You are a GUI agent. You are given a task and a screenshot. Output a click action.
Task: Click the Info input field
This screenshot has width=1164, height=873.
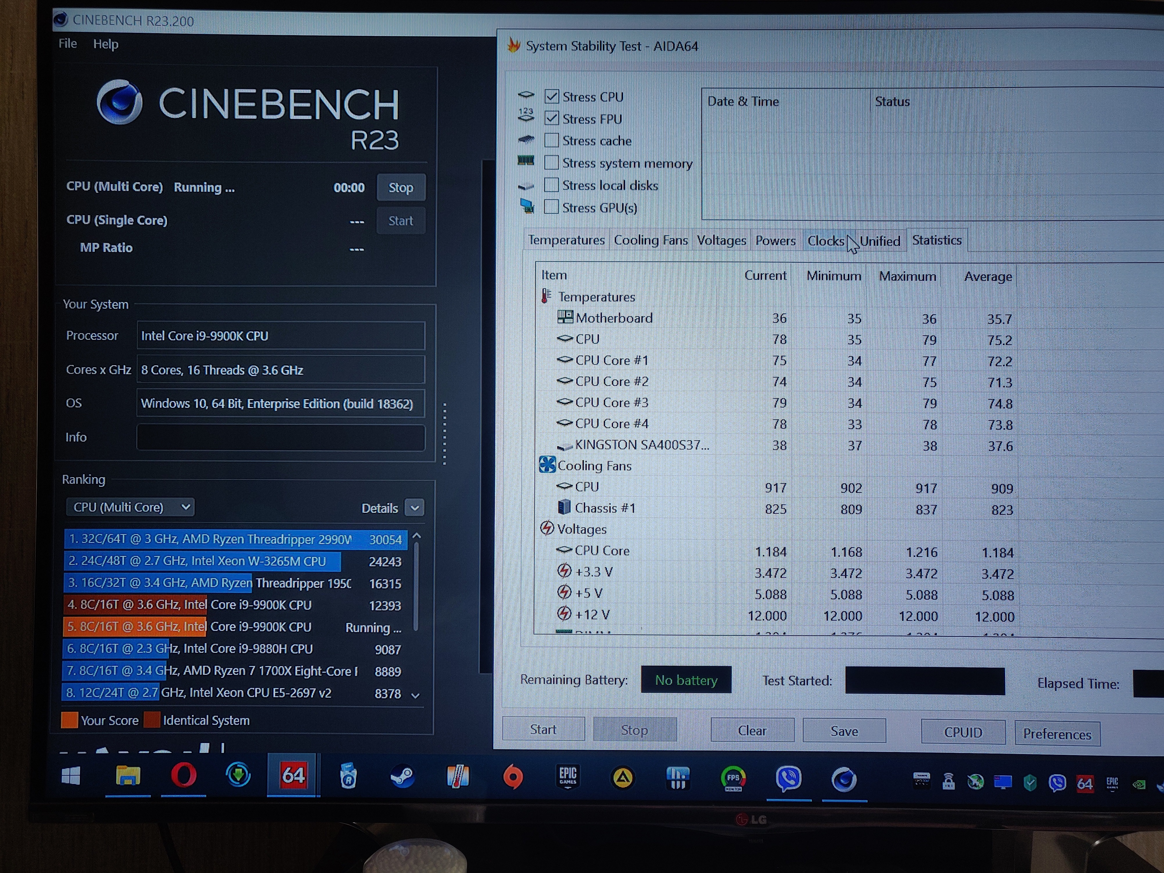(x=281, y=437)
